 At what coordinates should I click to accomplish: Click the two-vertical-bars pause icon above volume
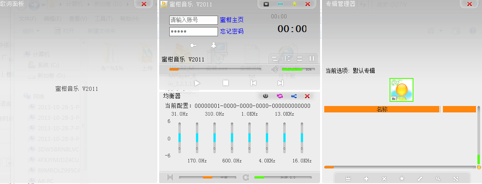(312, 58)
